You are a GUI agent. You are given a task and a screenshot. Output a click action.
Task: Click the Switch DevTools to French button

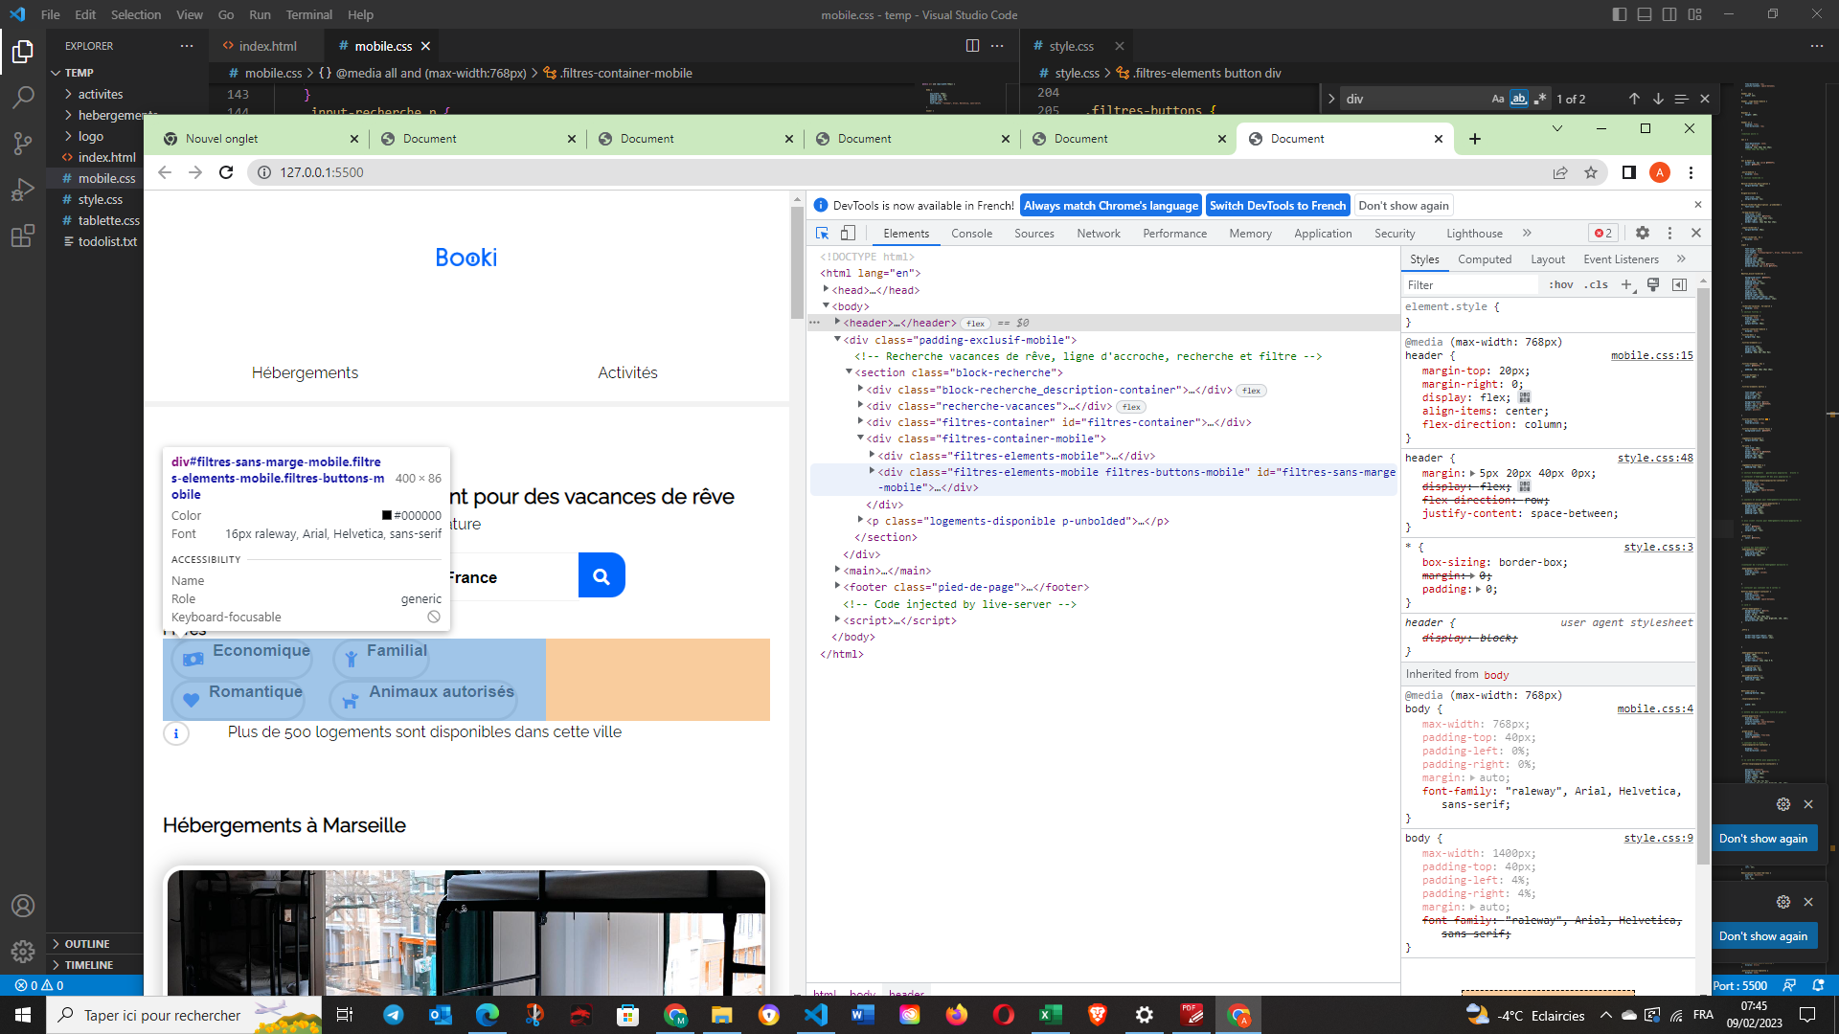pyautogui.click(x=1277, y=205)
